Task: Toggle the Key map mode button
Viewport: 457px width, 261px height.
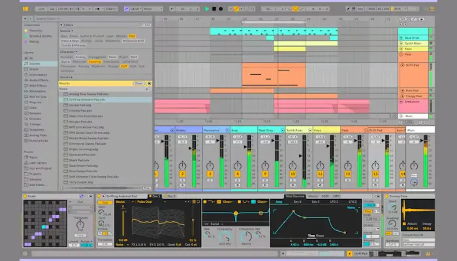Action: (x=360, y=9)
